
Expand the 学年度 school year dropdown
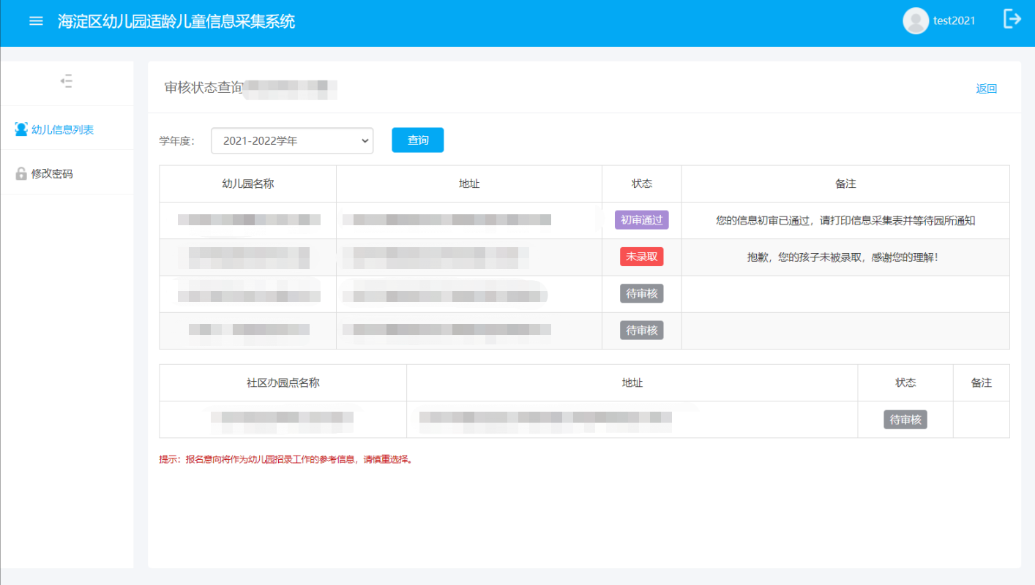[292, 140]
